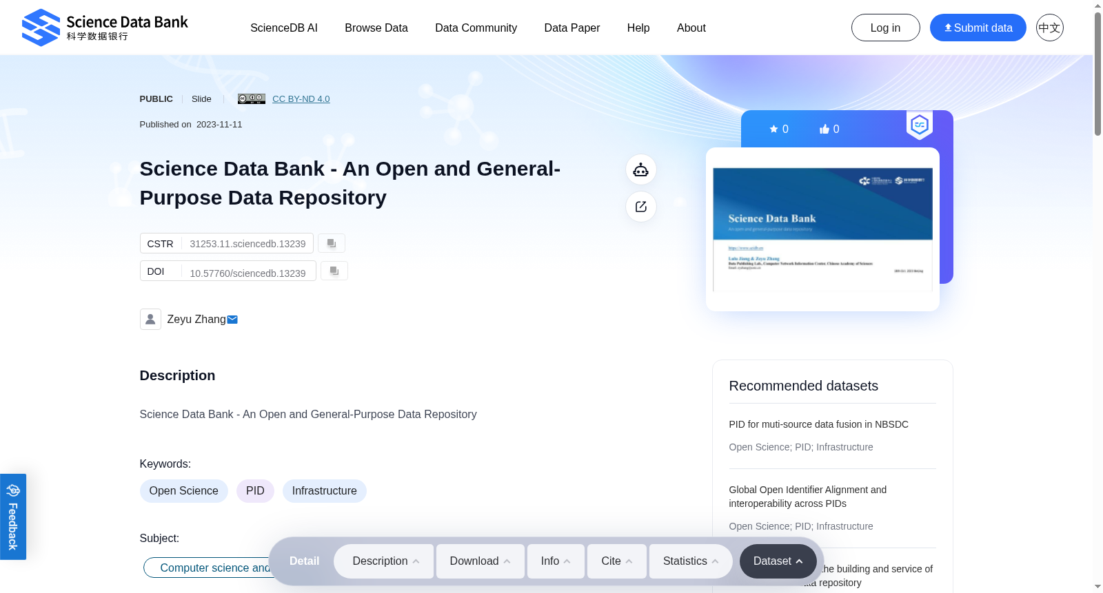Image resolution: width=1103 pixels, height=593 pixels.
Task: Copy the CSTR identifier
Action: pyautogui.click(x=332, y=243)
